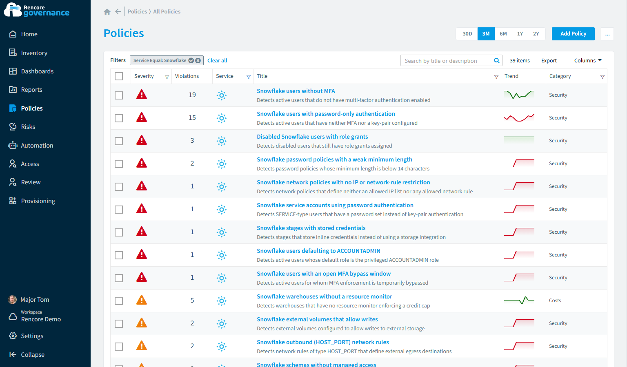Click the Access sidebar icon
The width and height of the screenshot is (627, 367).
click(x=13, y=164)
